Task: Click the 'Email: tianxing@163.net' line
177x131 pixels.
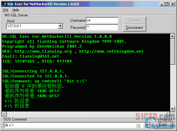Action: (31, 56)
